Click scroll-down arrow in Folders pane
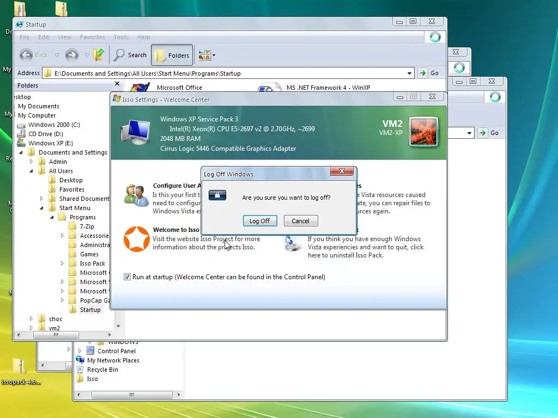This screenshot has width=558, height=418. click(x=118, y=326)
